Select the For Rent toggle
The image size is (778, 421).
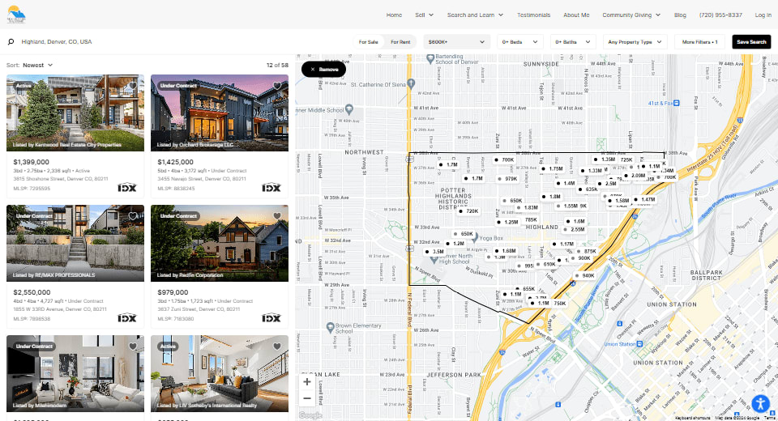tap(400, 42)
